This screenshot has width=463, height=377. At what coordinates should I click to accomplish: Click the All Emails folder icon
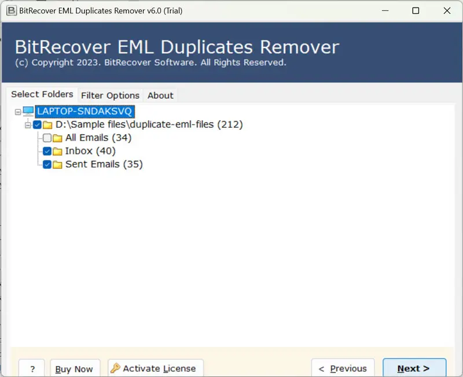coord(57,138)
